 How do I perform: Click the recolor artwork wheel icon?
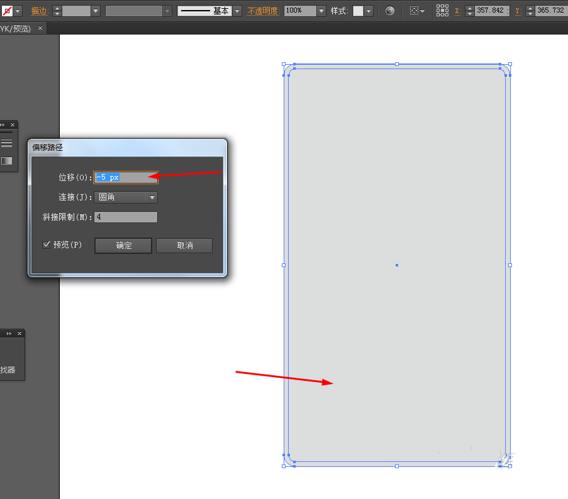[x=390, y=11]
